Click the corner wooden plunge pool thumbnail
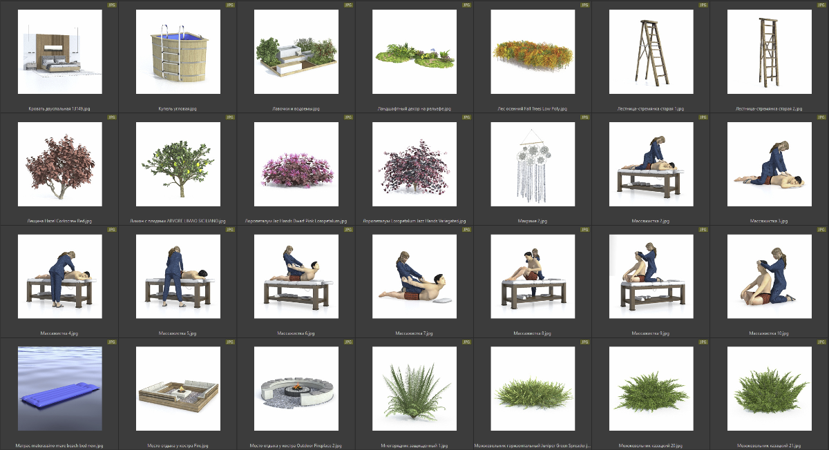The image size is (829, 450). [x=178, y=52]
